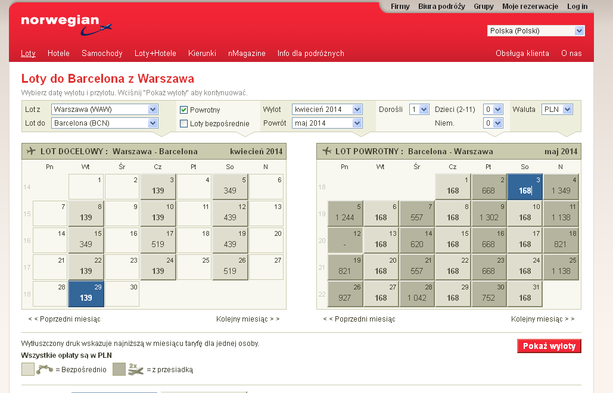Open Info dla podróżnych menu

point(311,53)
